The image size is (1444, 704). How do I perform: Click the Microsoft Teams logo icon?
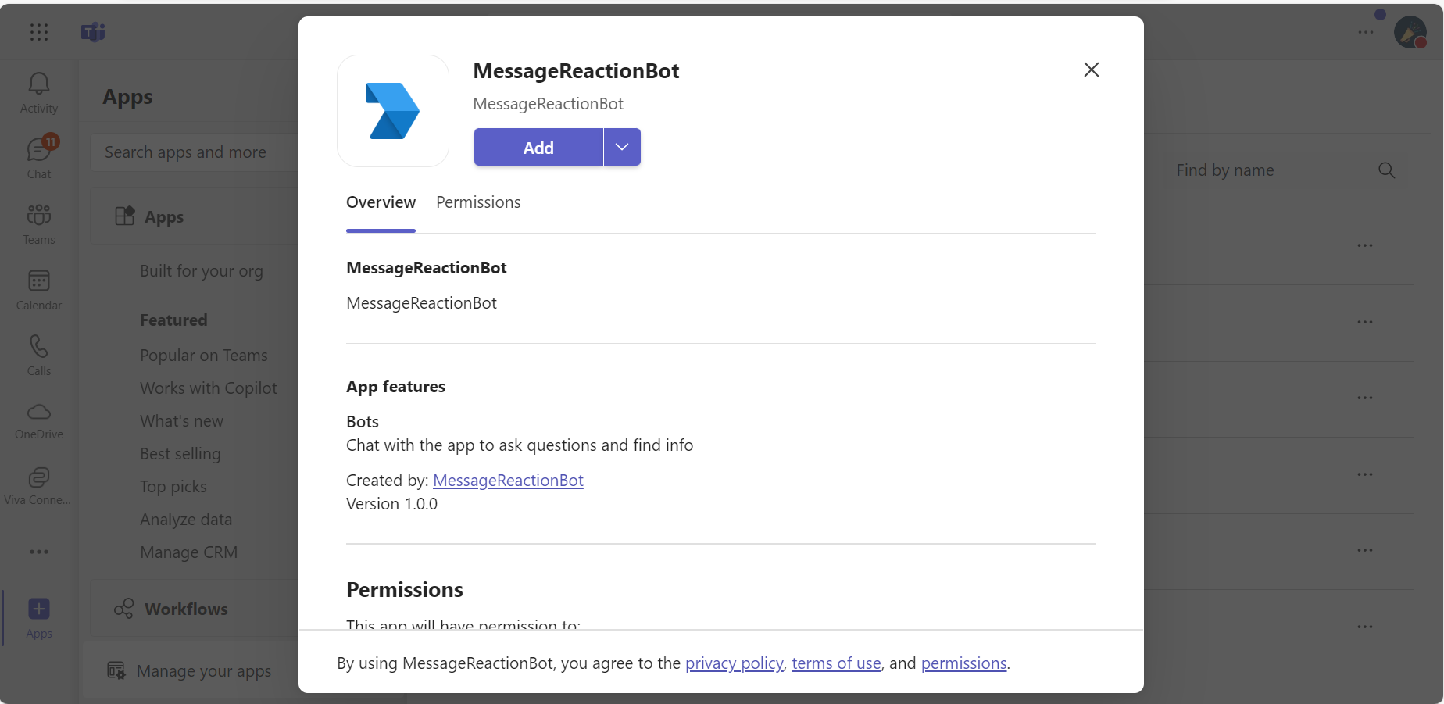click(93, 32)
